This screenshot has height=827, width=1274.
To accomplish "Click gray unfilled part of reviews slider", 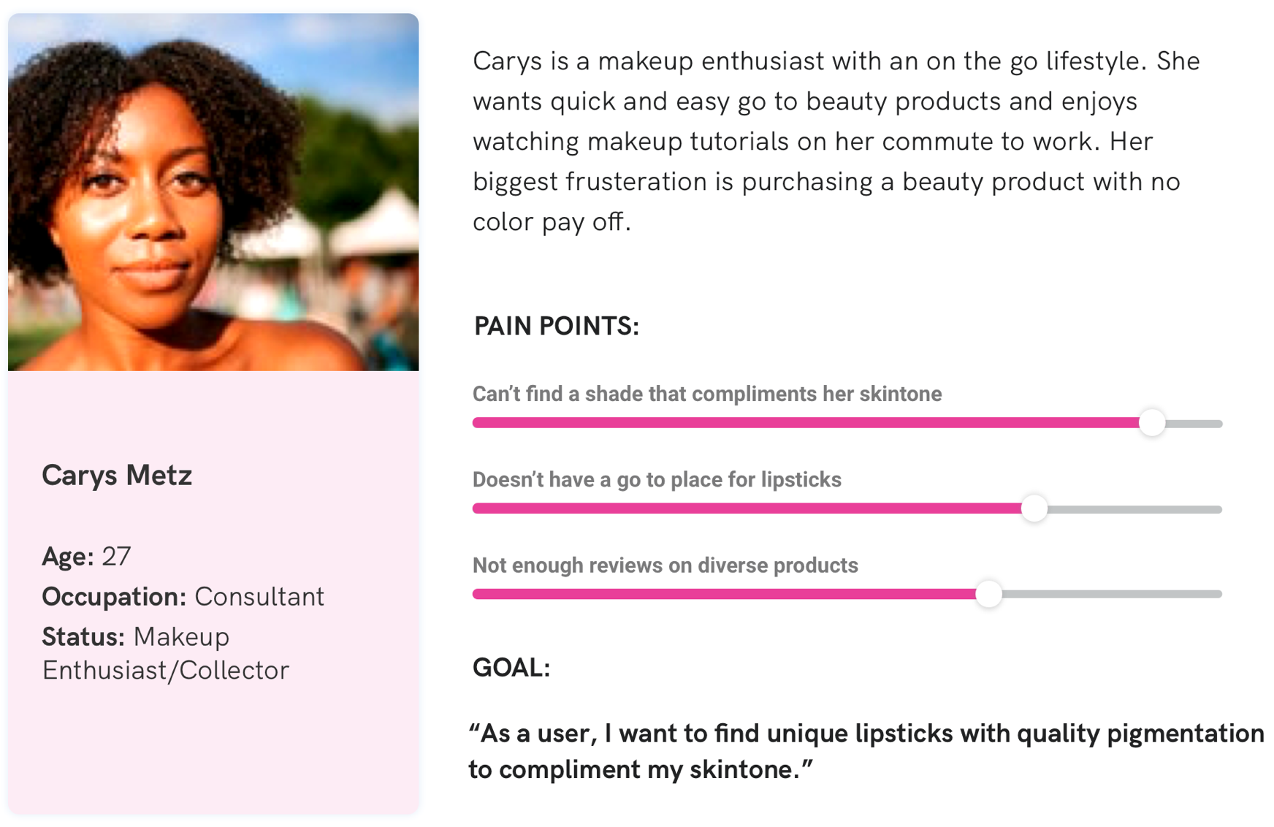I will [1112, 594].
